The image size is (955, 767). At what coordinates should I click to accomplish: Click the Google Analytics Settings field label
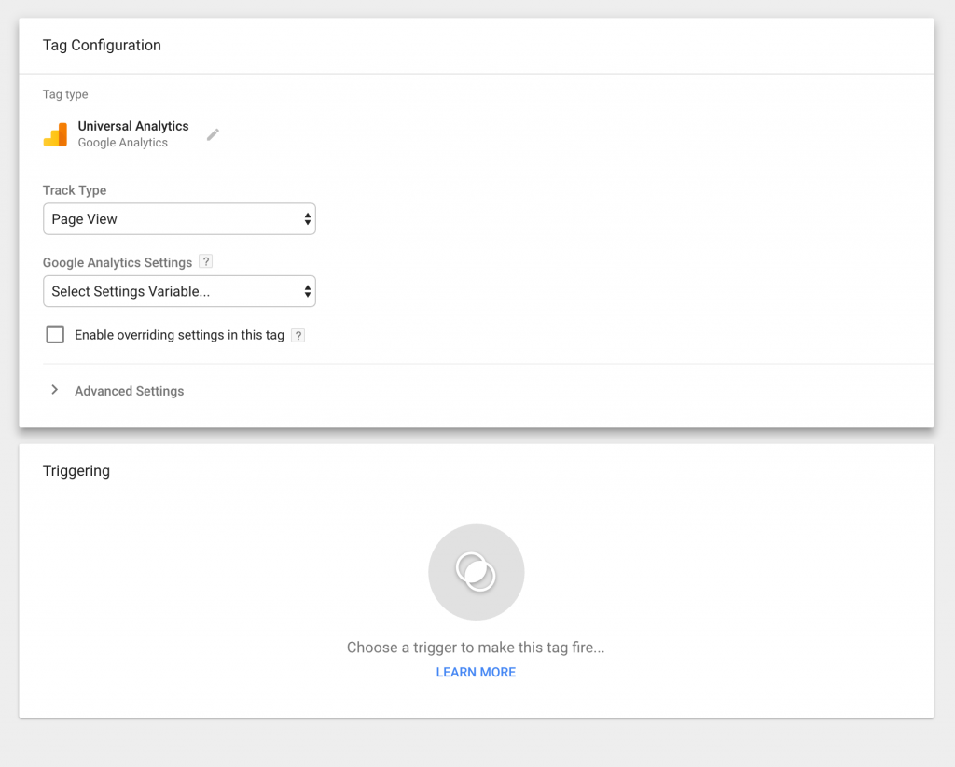tap(118, 262)
